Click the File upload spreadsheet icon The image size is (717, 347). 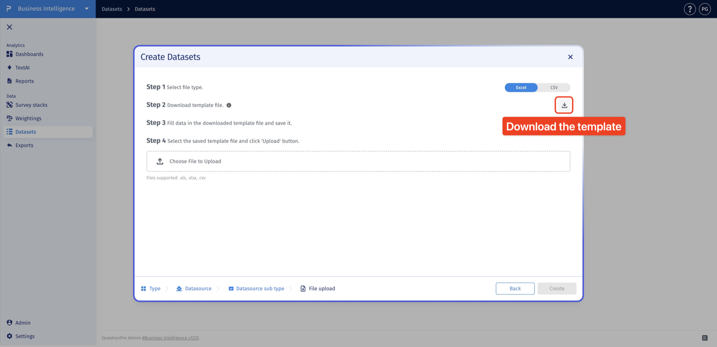tap(303, 289)
